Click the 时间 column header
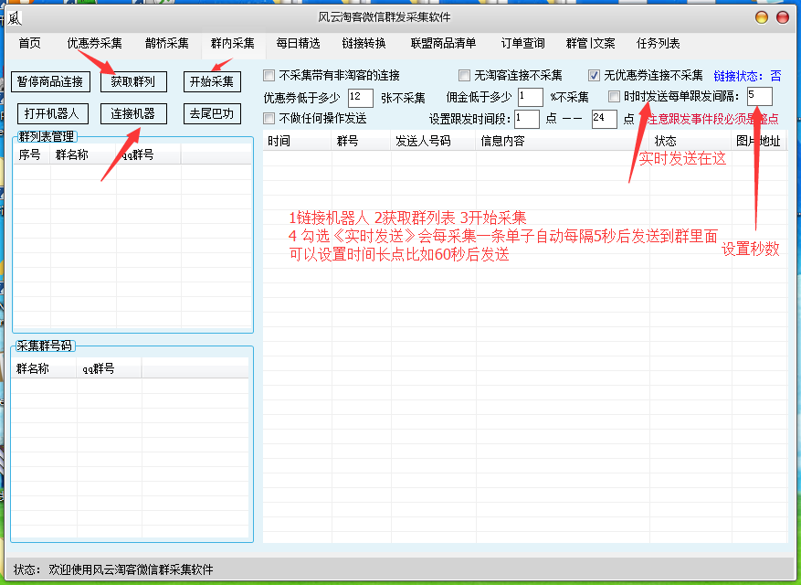 (298, 141)
